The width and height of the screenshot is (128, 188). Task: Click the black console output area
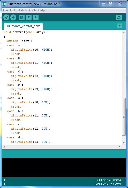(64, 168)
